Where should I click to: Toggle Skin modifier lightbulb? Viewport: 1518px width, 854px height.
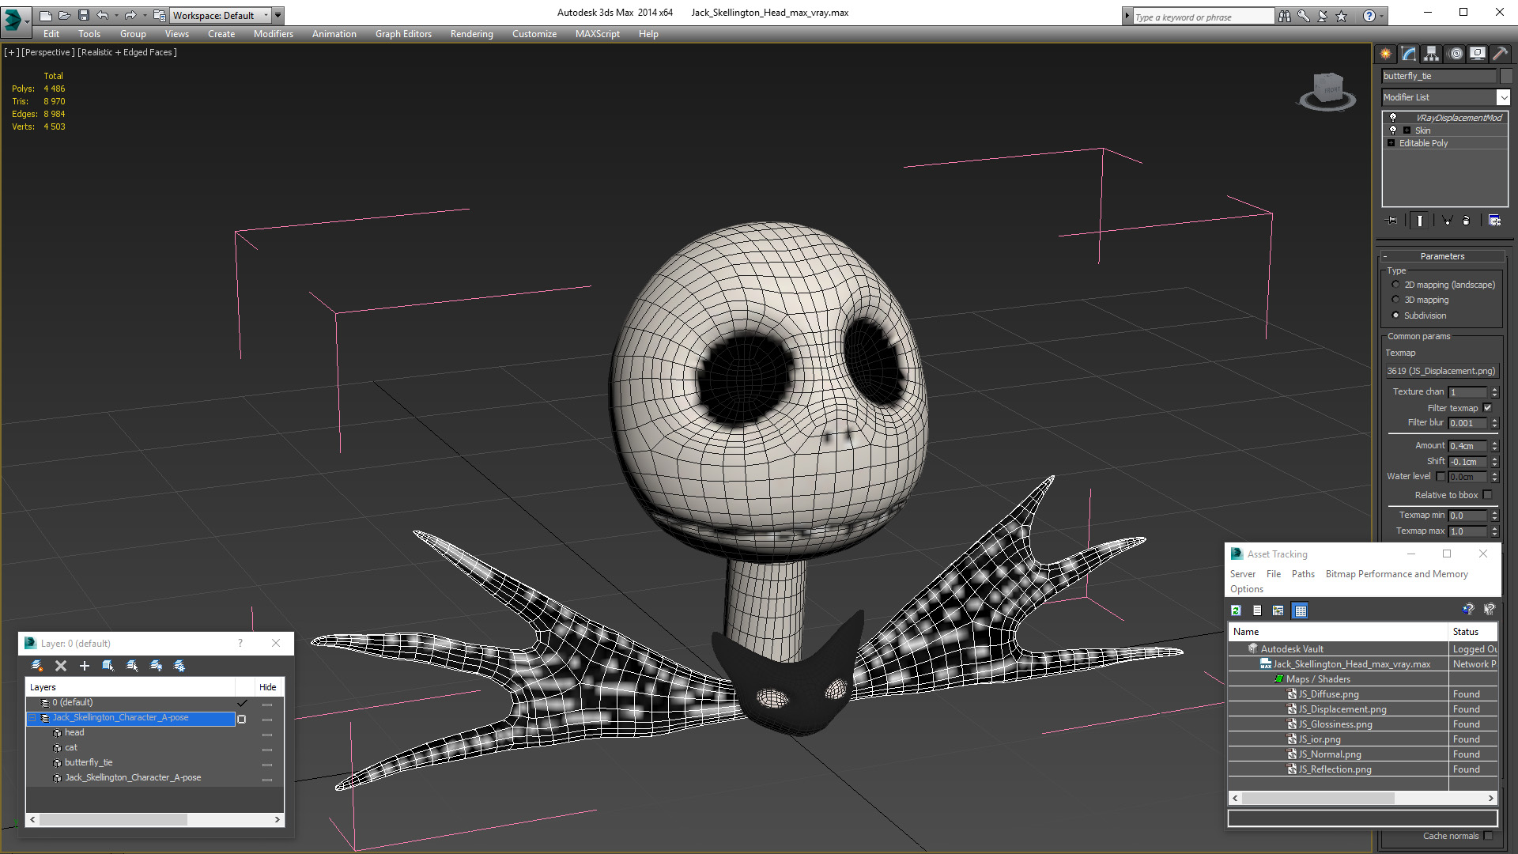pos(1393,130)
